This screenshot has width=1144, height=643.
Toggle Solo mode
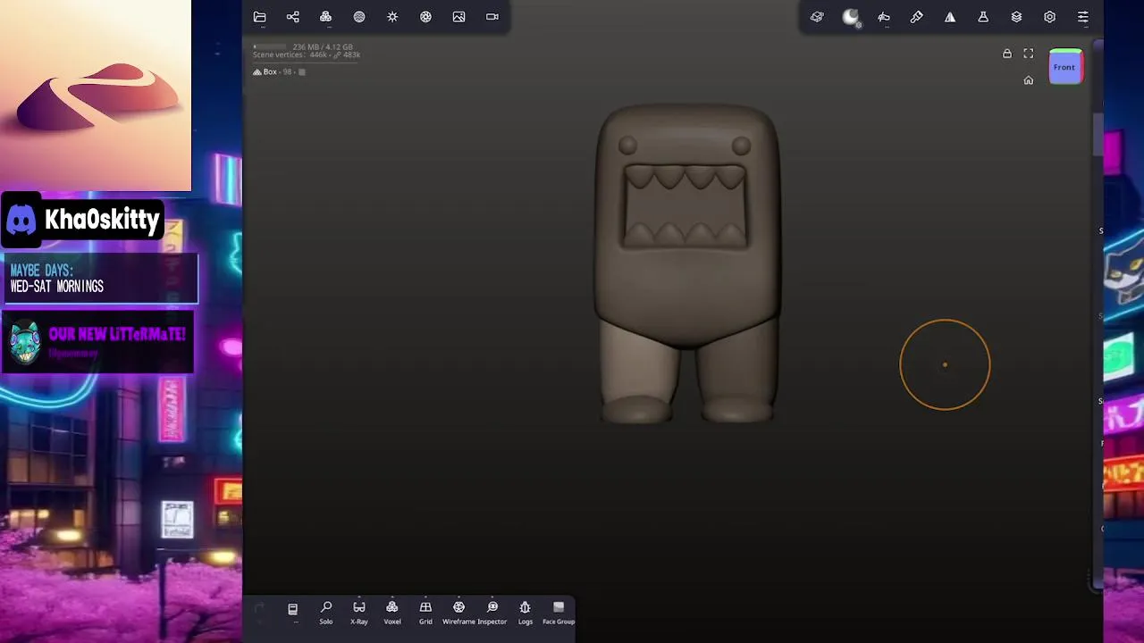pyautogui.click(x=326, y=613)
